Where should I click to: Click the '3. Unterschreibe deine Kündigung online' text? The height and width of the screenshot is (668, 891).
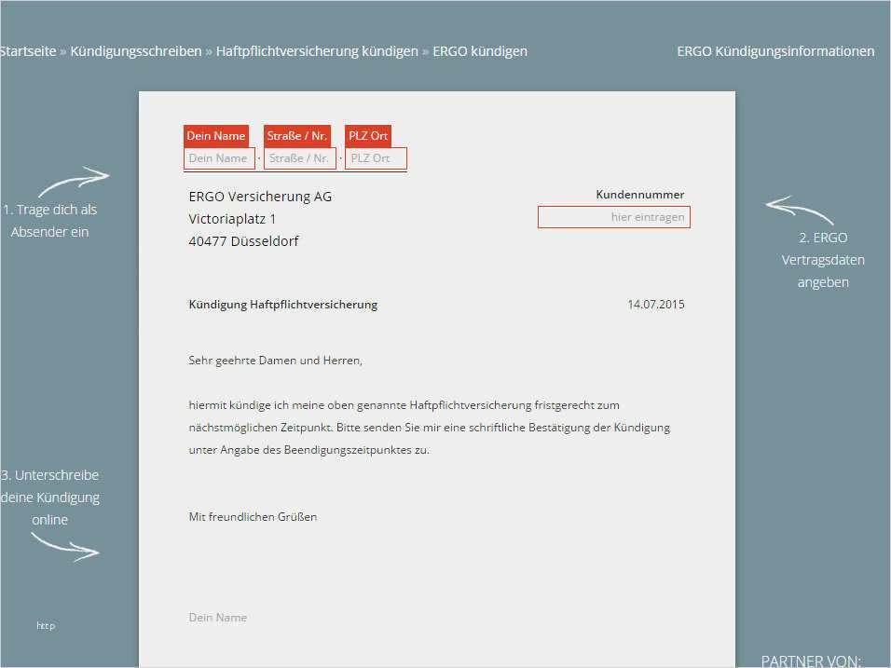50,498
